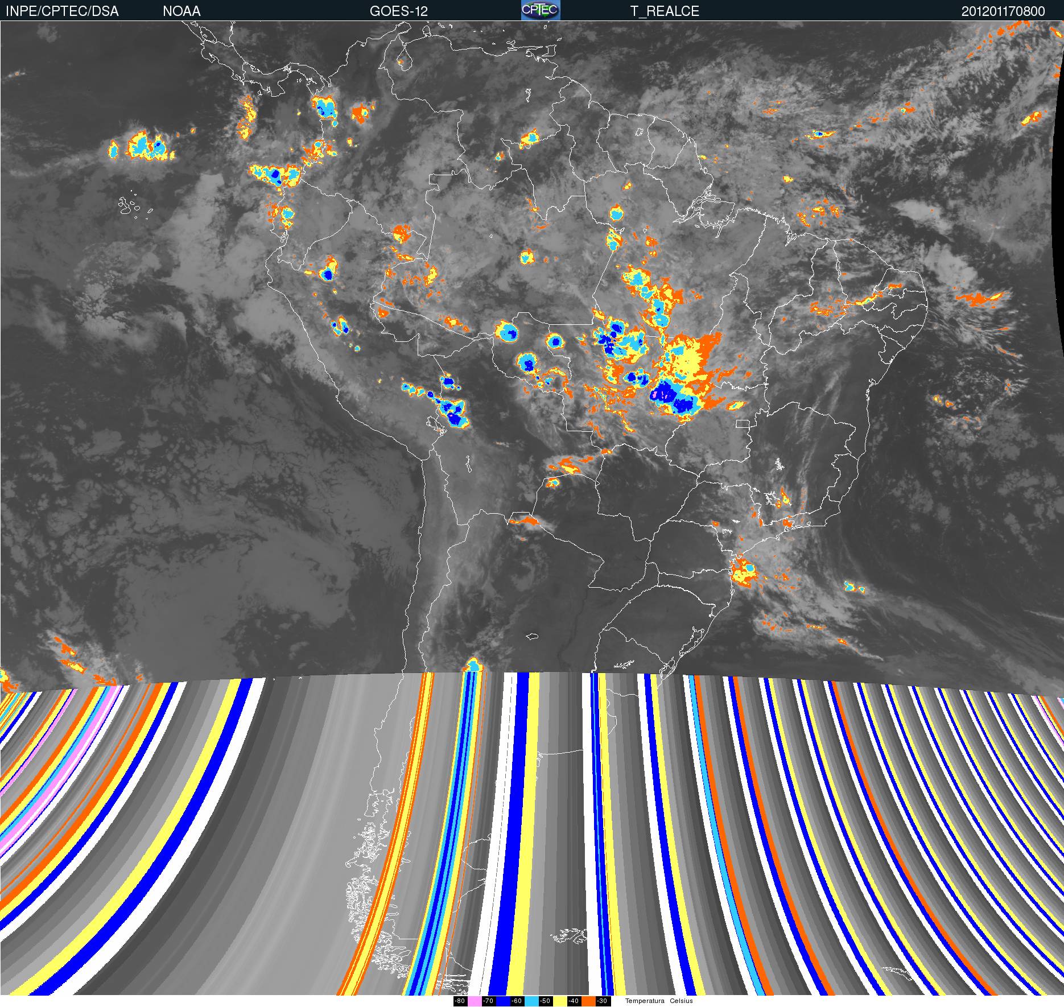Select the light blue legend swatch
Screen dimensions: 1064x1007
(x=531, y=1001)
